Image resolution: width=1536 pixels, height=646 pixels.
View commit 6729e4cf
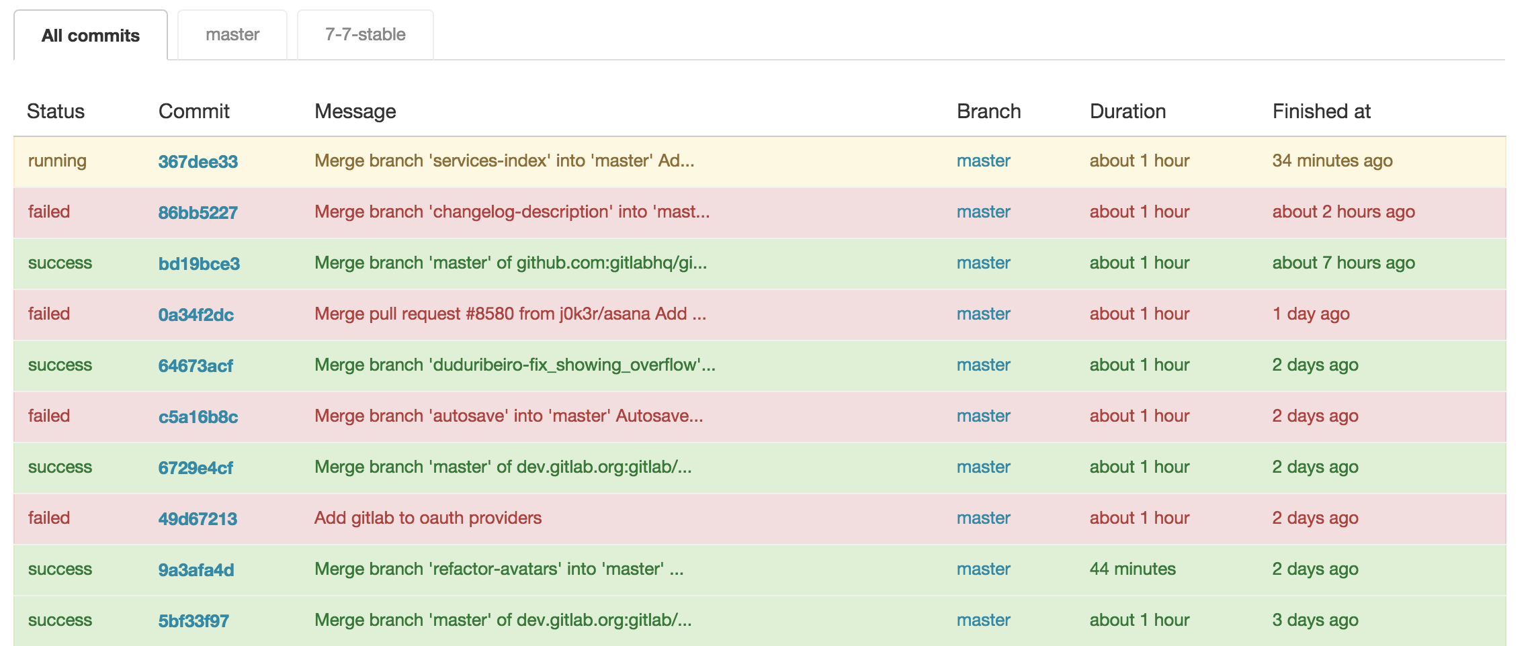tap(196, 467)
